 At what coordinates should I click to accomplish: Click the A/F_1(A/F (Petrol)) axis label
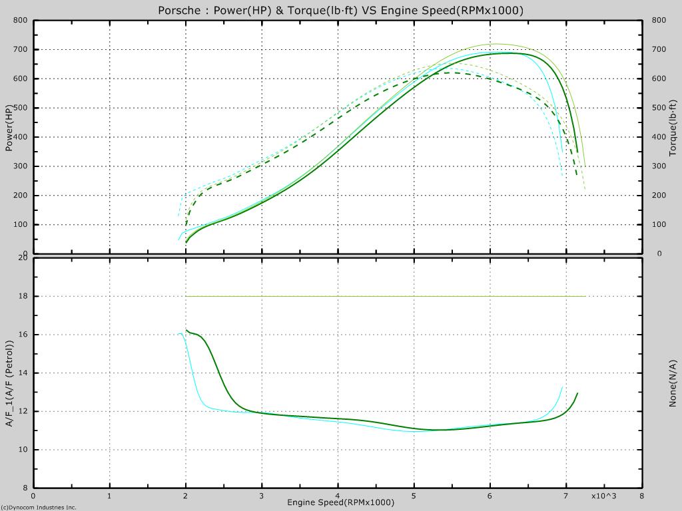click(9, 383)
